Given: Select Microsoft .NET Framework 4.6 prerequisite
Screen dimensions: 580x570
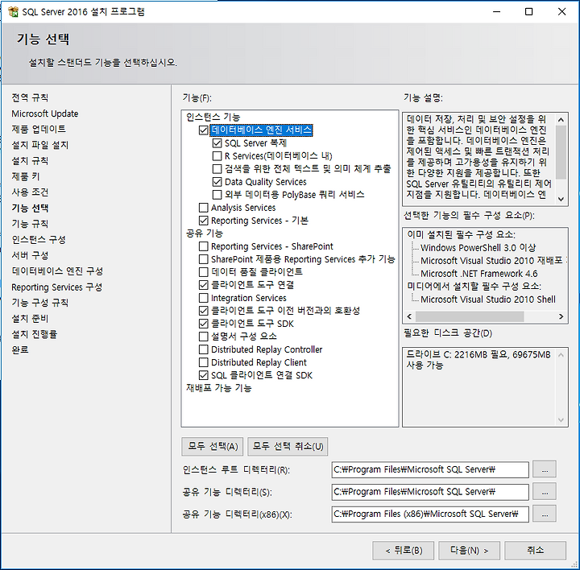Looking at the screenshot, I should (x=479, y=274).
